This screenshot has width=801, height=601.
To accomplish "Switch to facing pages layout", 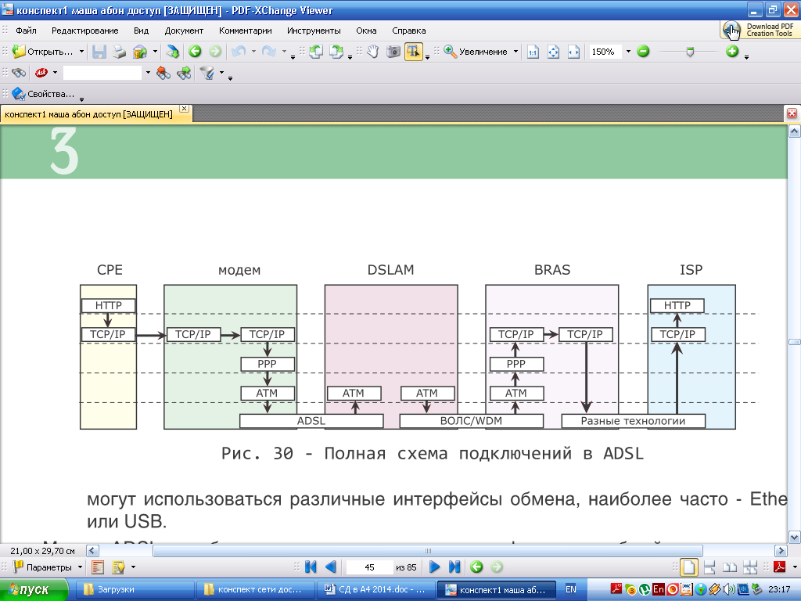I will point(729,567).
